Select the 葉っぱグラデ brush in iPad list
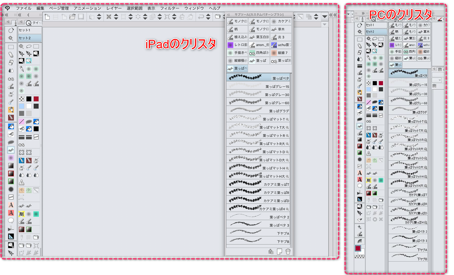The image size is (454, 275). pos(259,110)
